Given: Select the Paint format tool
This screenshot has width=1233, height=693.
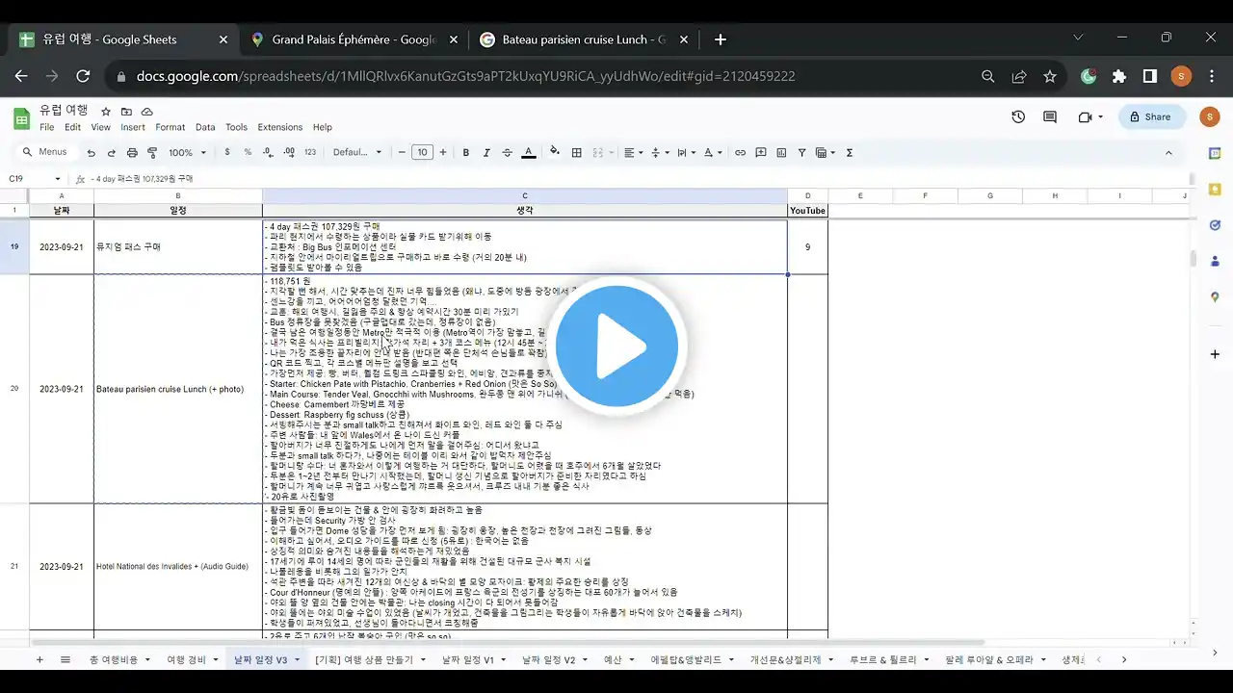Looking at the screenshot, I should point(152,153).
